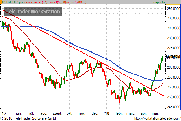Click the okt. month label

[x=69, y=113]
